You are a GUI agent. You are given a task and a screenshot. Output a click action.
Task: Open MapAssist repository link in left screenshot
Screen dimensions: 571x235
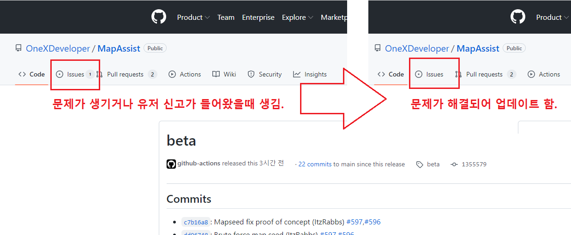click(x=119, y=48)
